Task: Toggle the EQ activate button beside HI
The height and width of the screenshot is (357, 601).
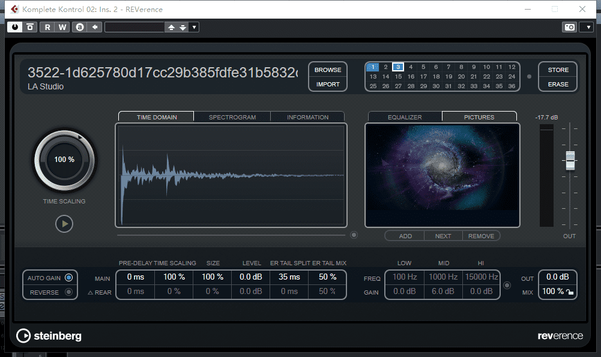Action: [x=507, y=285]
